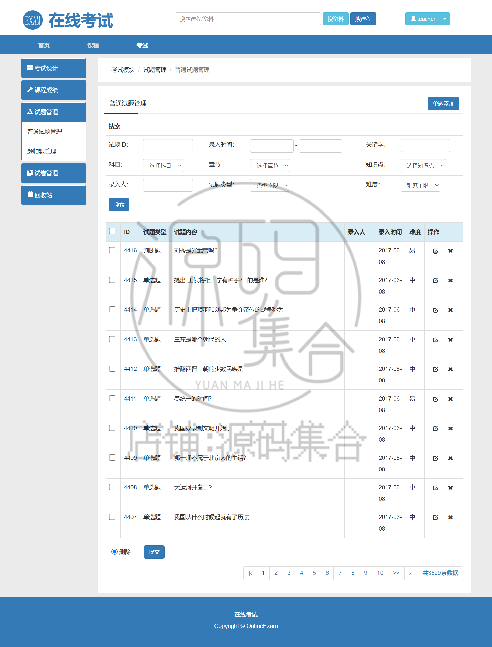Screen dimensions: 492x647
Task: Go to first page arrow
Action: click(x=250, y=573)
